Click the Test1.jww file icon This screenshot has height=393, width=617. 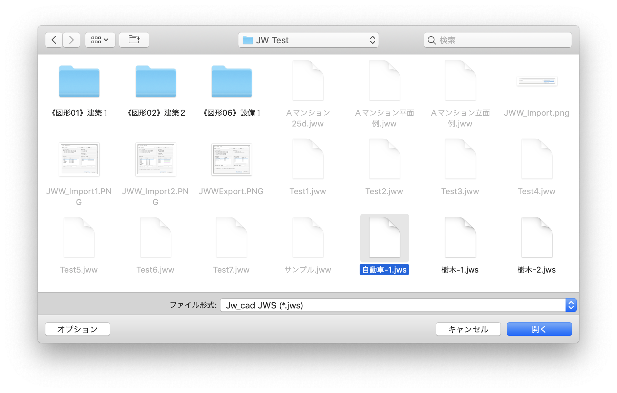(x=308, y=159)
